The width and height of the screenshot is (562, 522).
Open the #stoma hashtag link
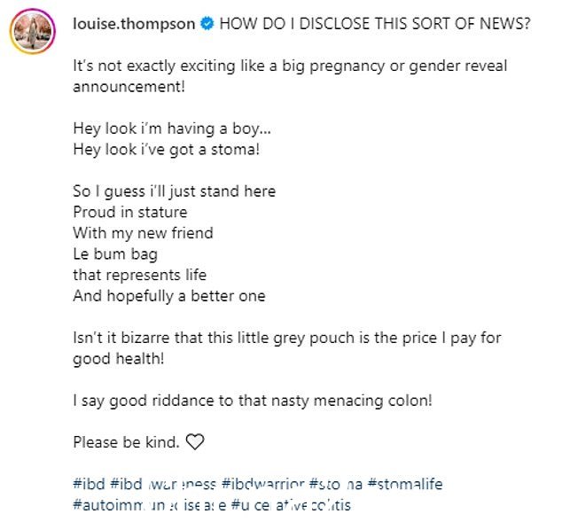(x=335, y=484)
